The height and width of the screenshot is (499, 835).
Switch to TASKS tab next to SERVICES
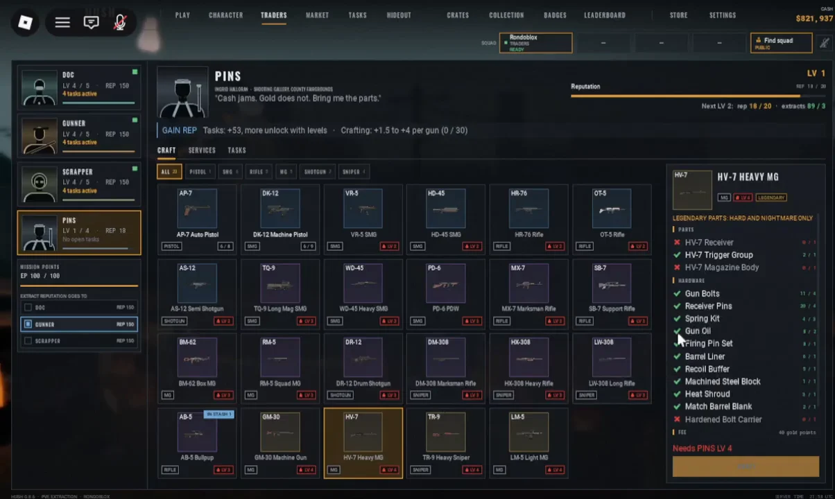click(237, 150)
